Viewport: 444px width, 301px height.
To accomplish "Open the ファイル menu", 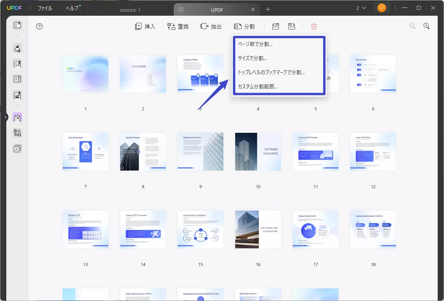I will [x=45, y=8].
